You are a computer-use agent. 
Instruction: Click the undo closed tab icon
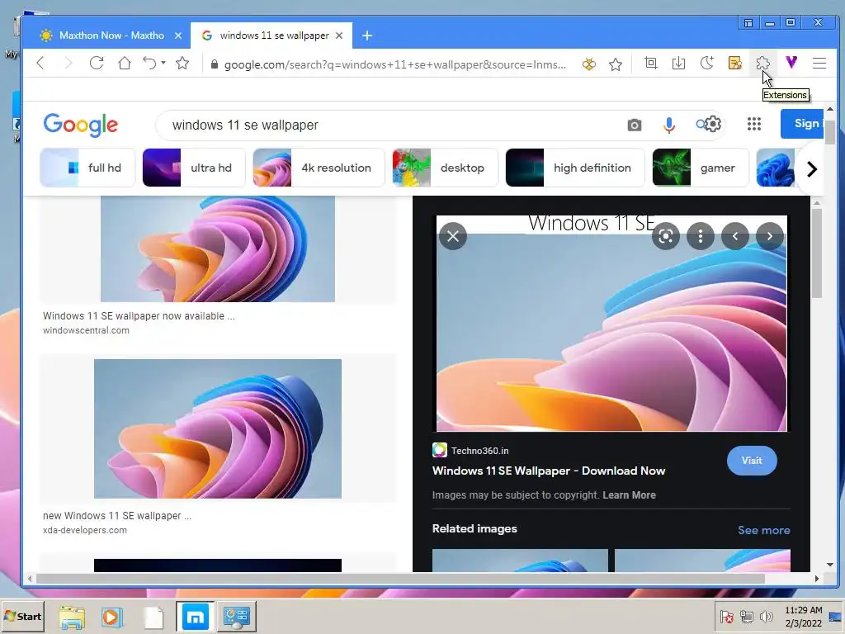click(x=149, y=63)
